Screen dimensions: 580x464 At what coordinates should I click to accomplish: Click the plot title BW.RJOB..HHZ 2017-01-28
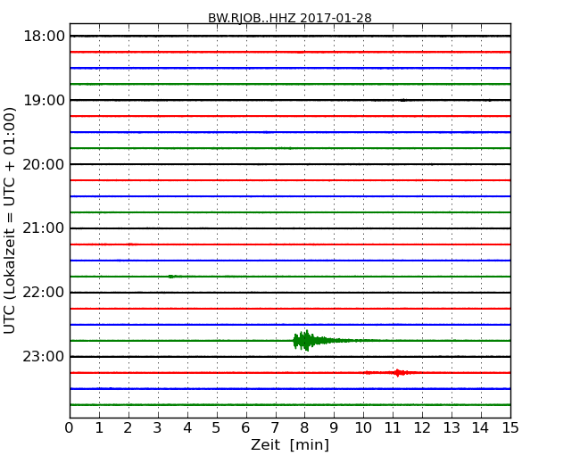[290, 18]
